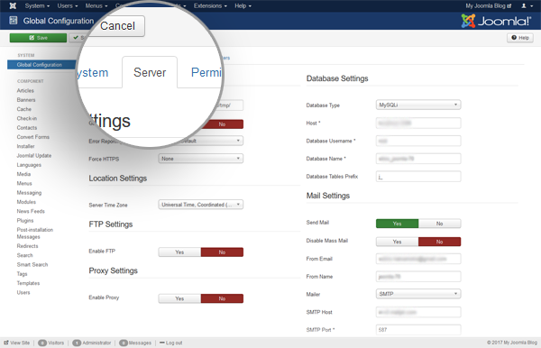Open Convert Forms component settings
Screen dimensions: 541x348
pos(33,137)
